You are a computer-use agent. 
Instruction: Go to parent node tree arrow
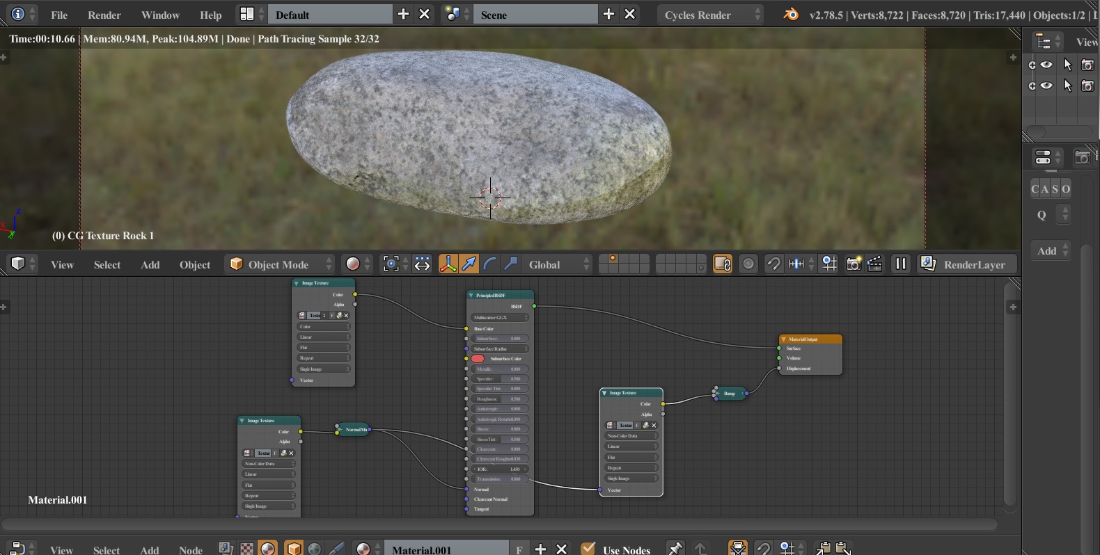tap(700, 548)
